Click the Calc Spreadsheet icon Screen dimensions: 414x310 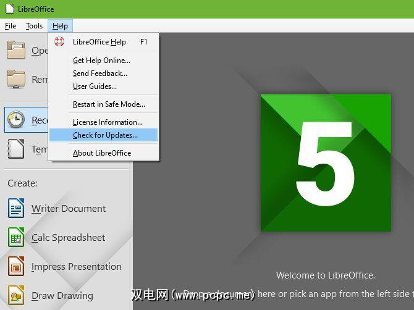pyautogui.click(x=16, y=237)
